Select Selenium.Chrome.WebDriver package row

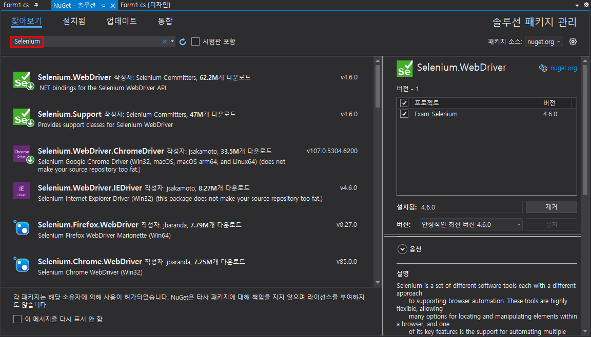187,266
